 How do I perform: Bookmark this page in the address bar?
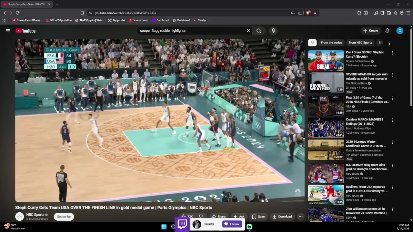point(82,13)
